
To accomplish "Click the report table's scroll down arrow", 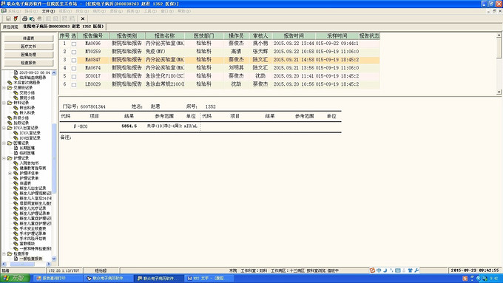I will pos(499,92).
